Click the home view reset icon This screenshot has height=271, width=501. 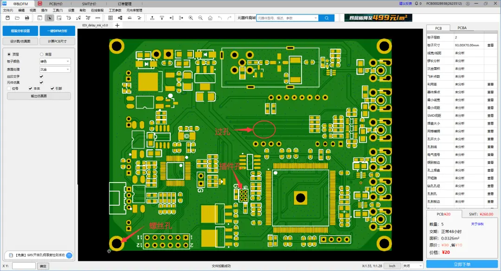point(210,18)
